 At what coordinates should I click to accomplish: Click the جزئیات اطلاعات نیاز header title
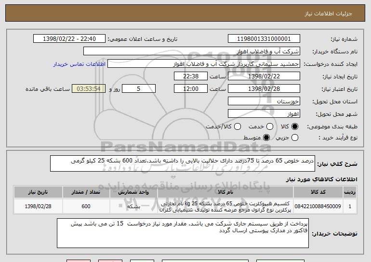point(328,13)
